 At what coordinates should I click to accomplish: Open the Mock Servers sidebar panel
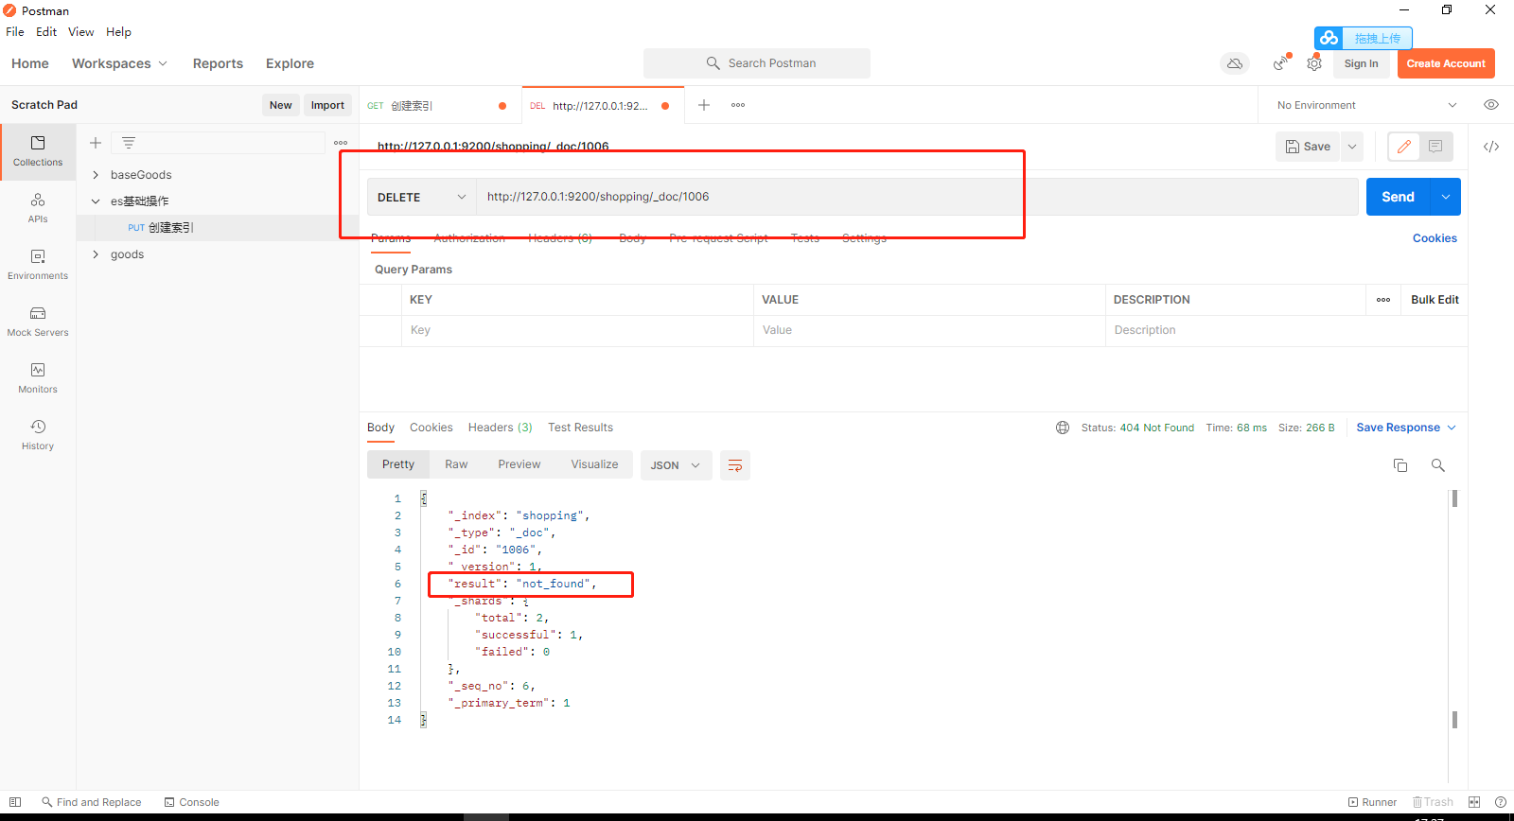coord(38,322)
